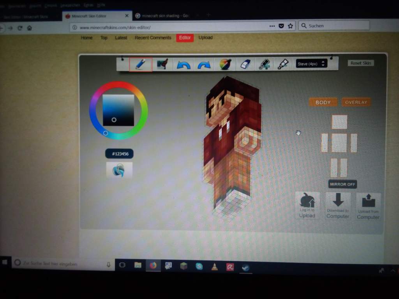
Task: Toggle the MIRROR OFF button
Action: (x=343, y=184)
